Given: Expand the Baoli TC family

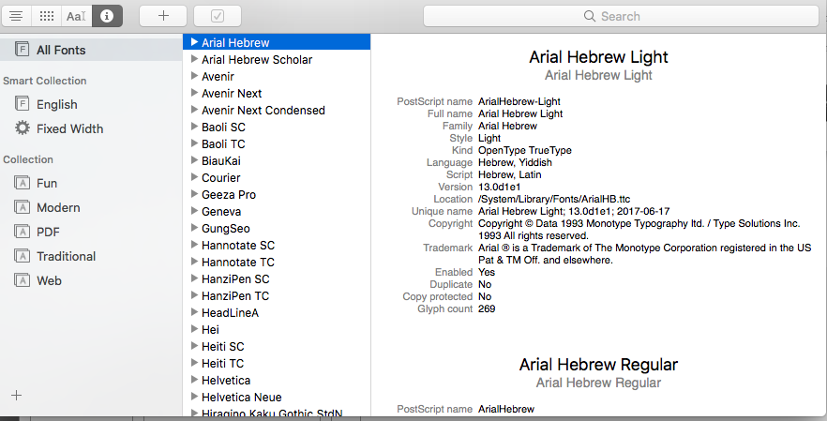Looking at the screenshot, I should [x=195, y=143].
